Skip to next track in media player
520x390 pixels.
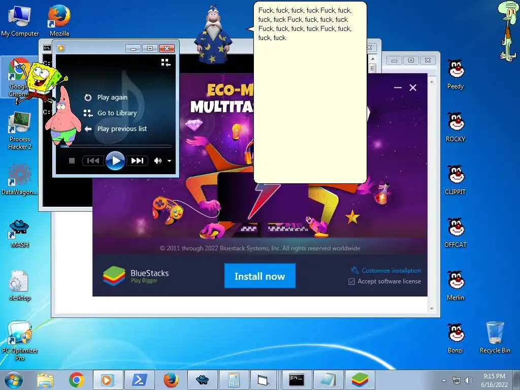(137, 161)
